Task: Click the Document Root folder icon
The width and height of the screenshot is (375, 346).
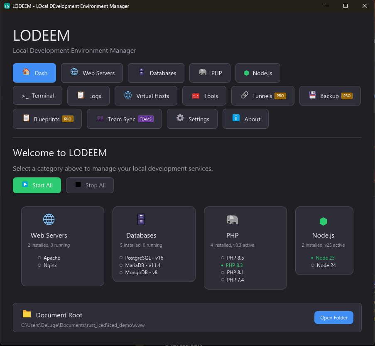Action: coord(26,315)
